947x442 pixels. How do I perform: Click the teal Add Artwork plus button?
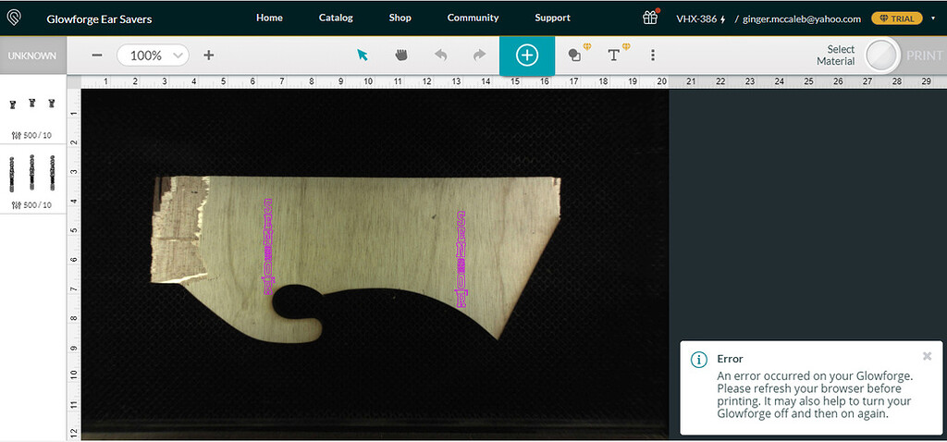click(x=526, y=55)
